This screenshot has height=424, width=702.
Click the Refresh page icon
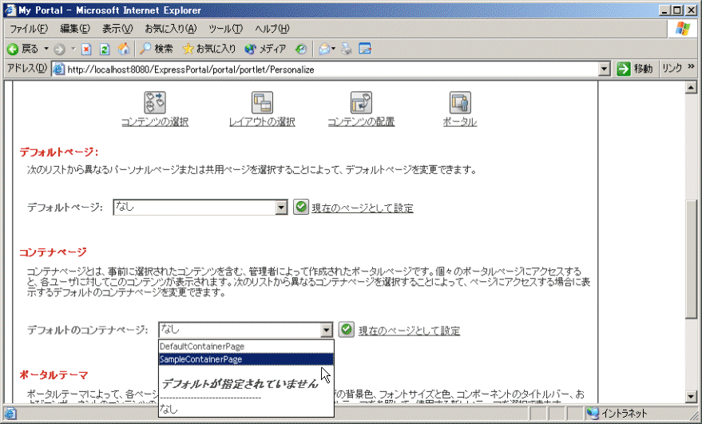click(105, 50)
